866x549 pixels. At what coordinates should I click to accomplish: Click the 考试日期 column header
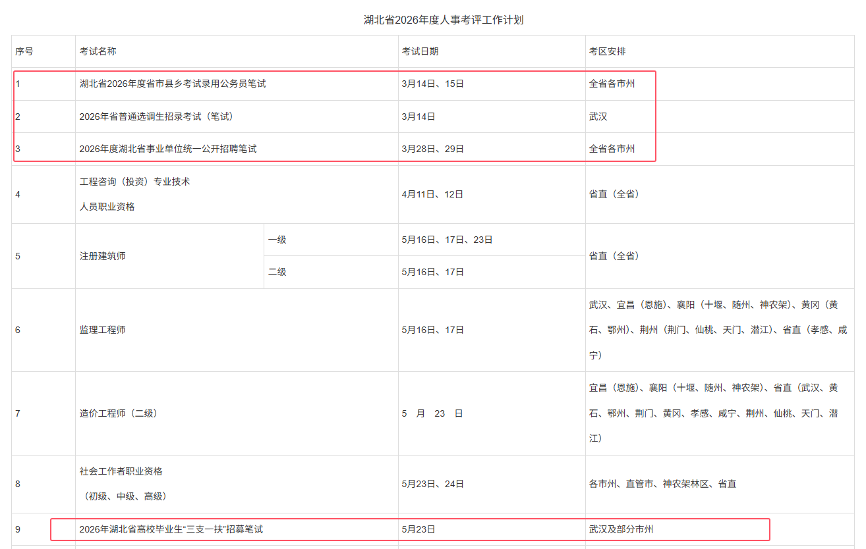[420, 51]
